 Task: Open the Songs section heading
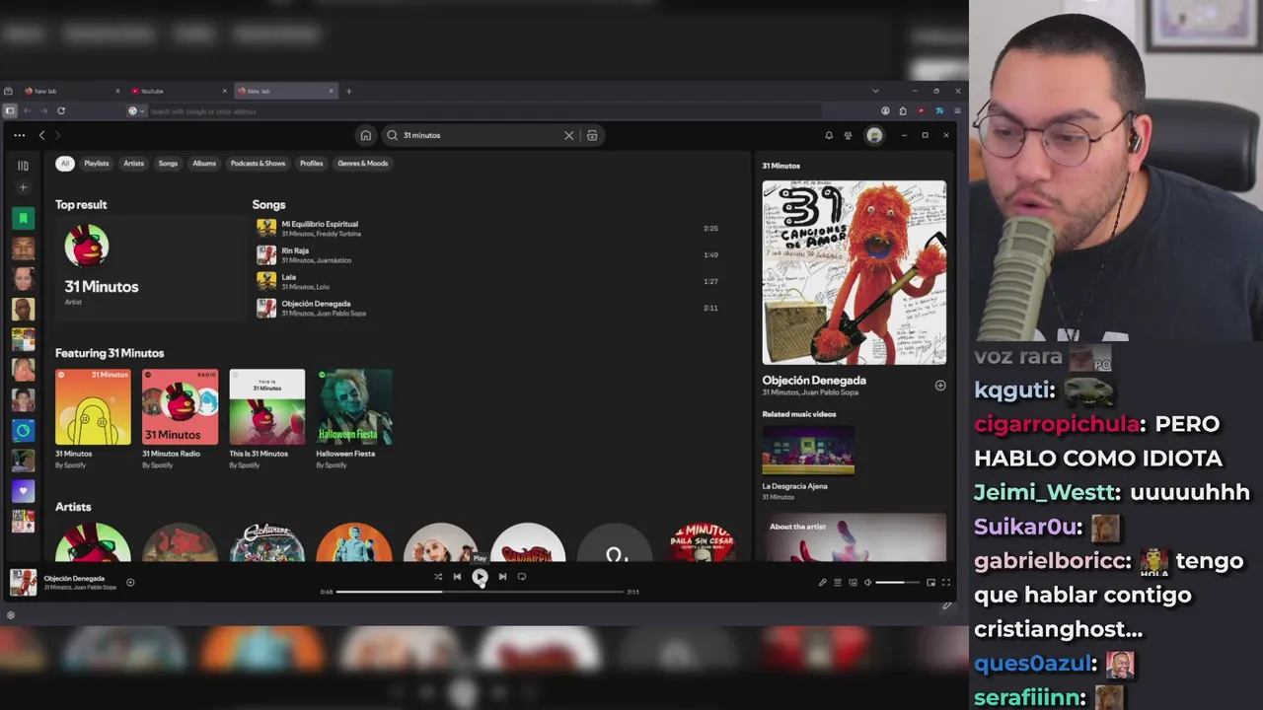(x=268, y=204)
